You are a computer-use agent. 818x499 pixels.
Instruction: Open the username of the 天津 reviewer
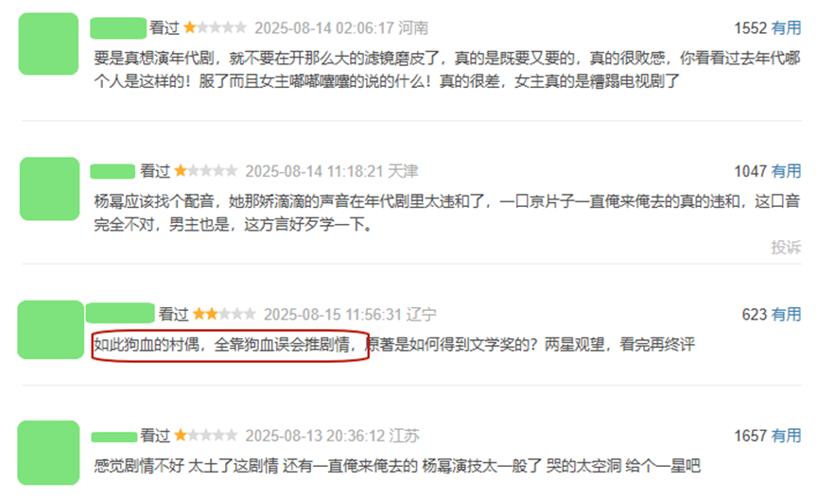point(113,172)
